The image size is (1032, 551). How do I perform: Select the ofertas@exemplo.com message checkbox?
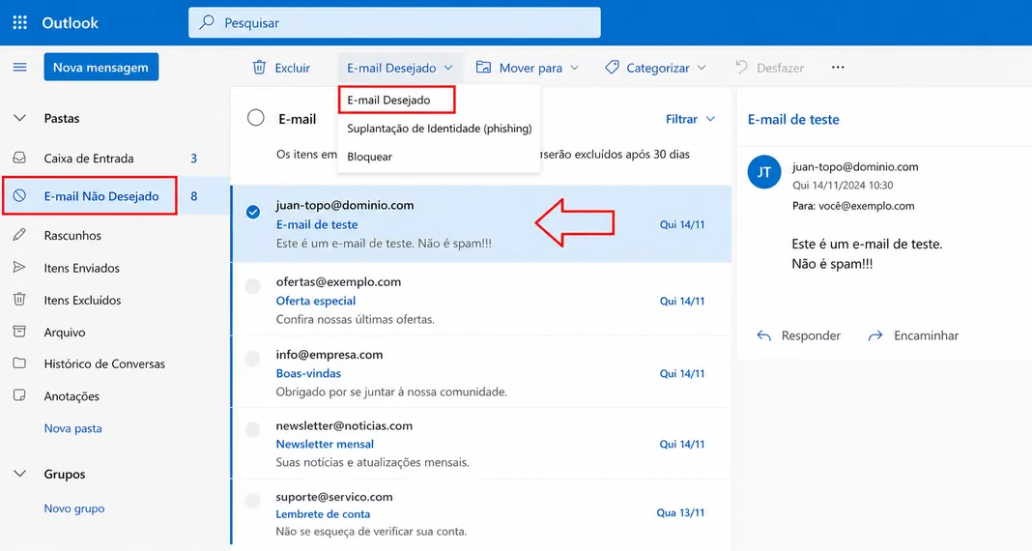pyautogui.click(x=253, y=286)
